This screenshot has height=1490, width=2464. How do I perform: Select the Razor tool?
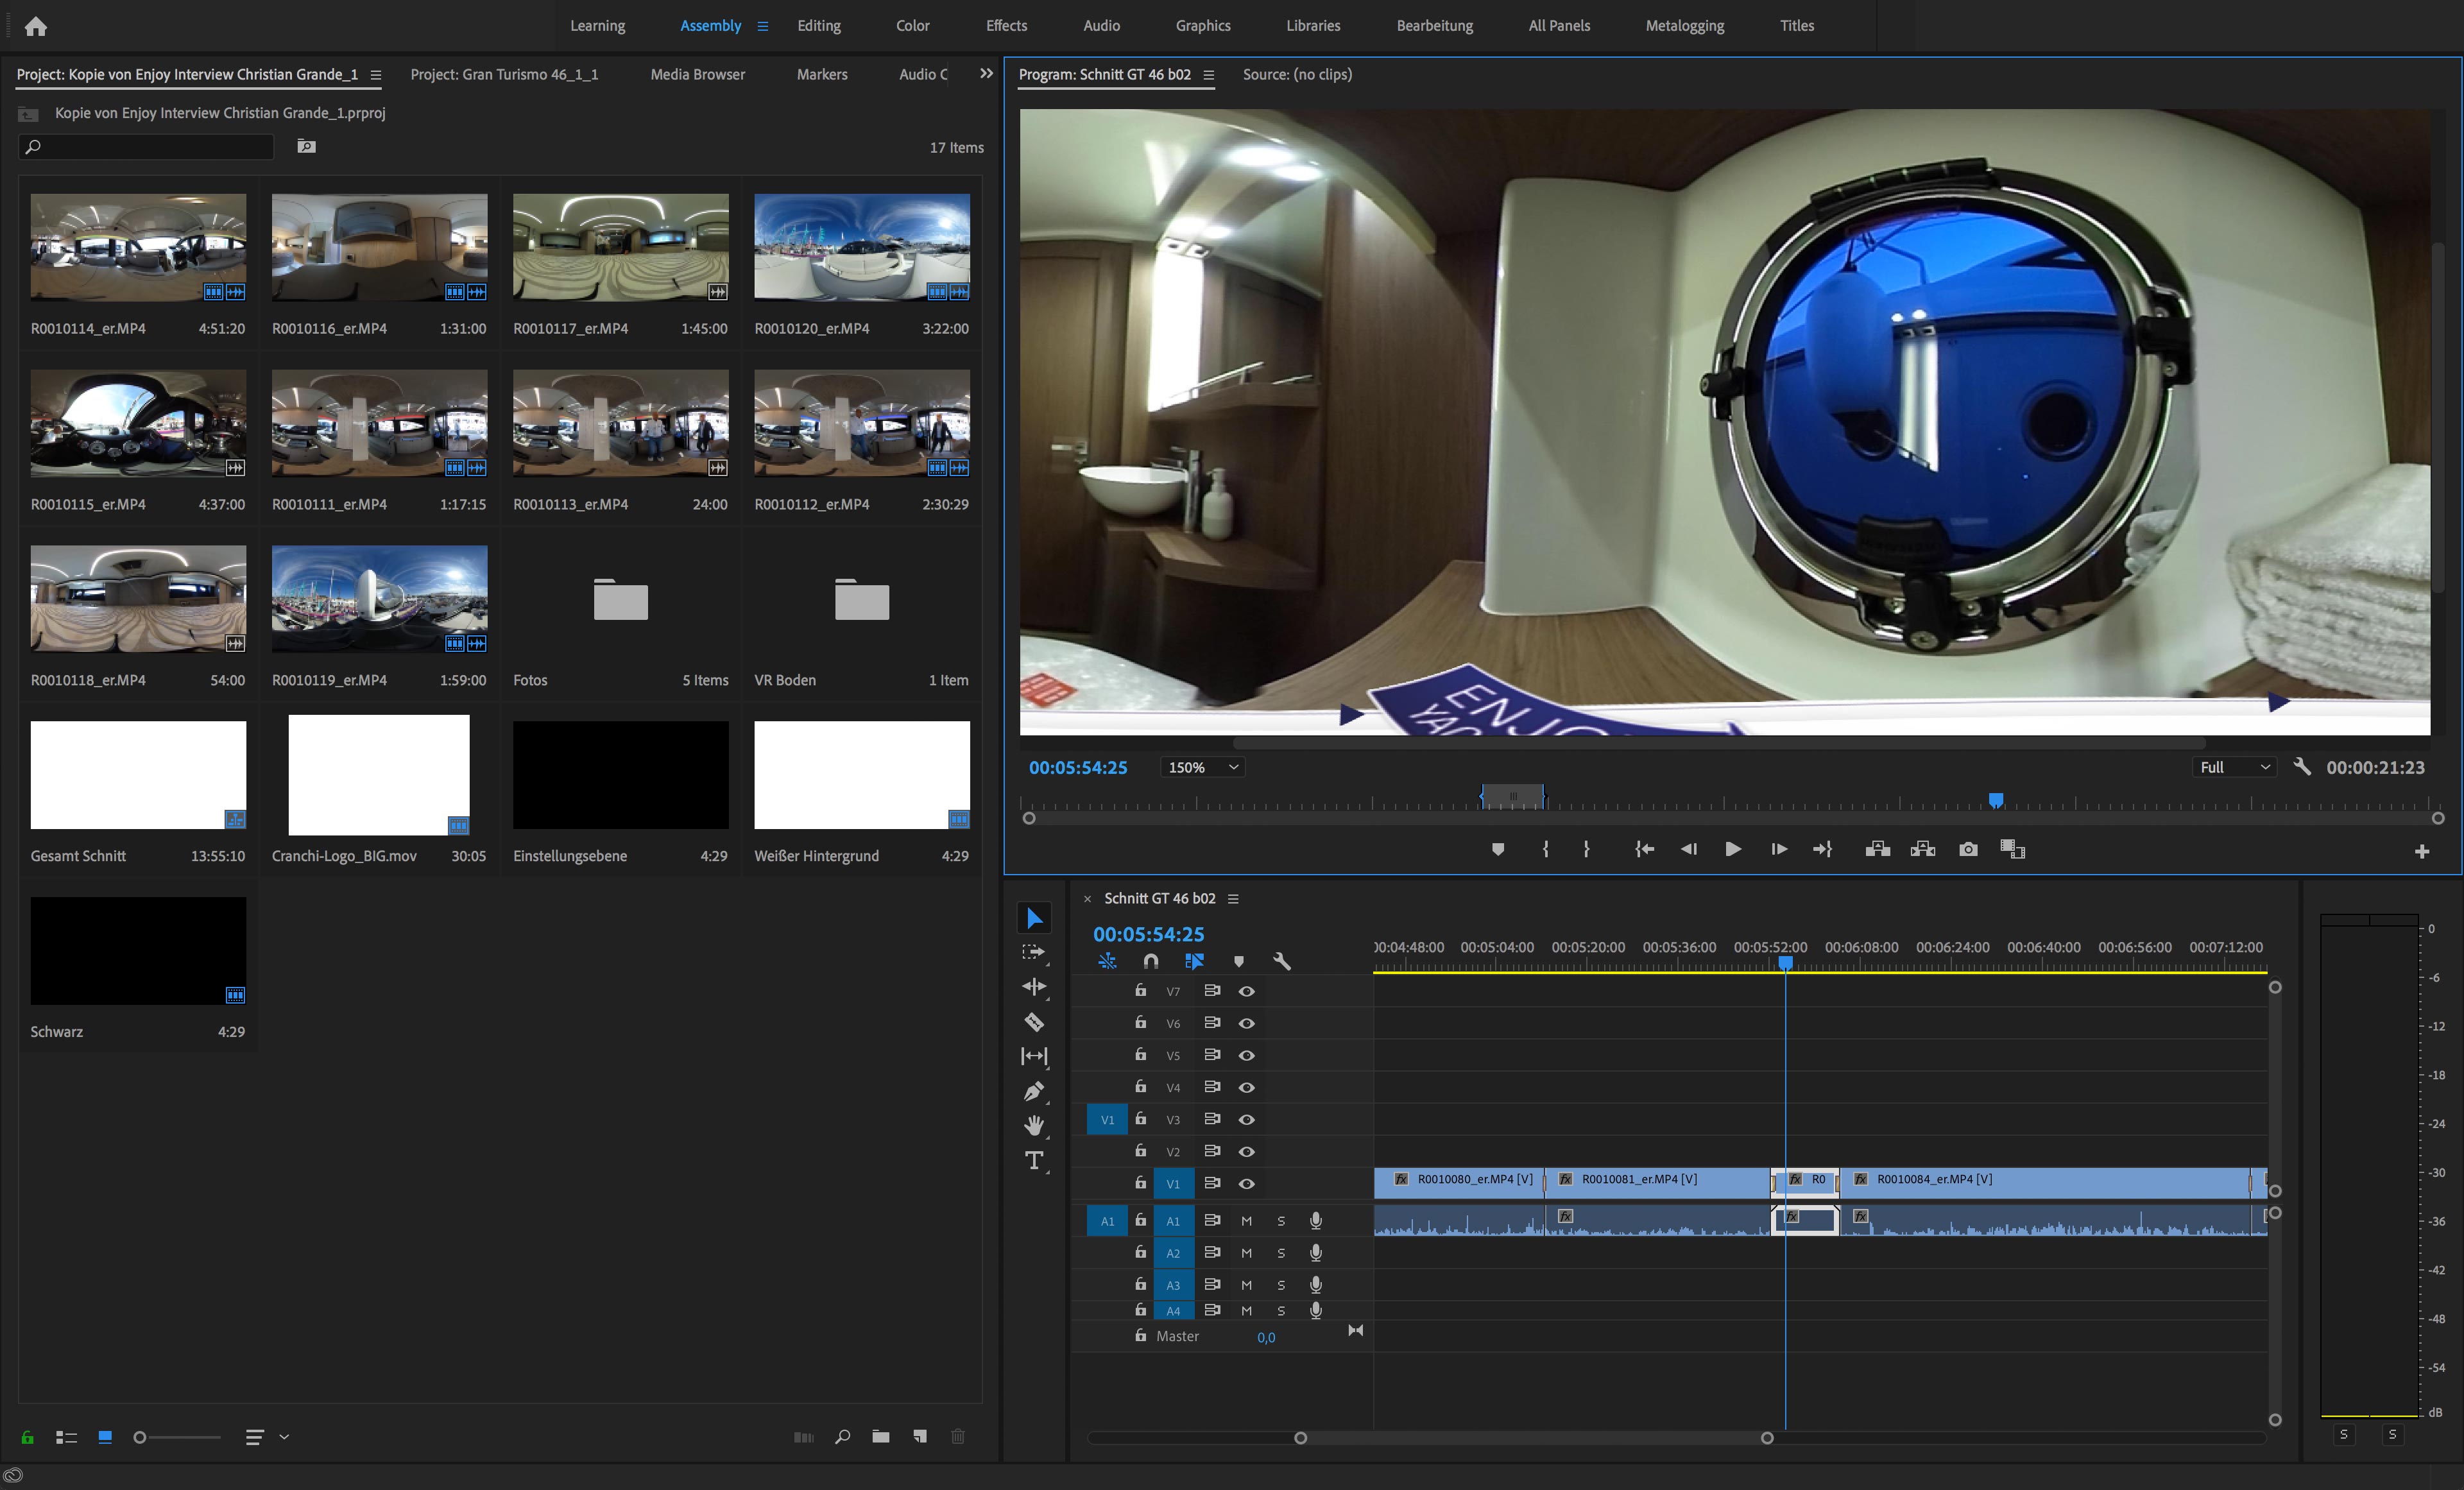1034,1022
